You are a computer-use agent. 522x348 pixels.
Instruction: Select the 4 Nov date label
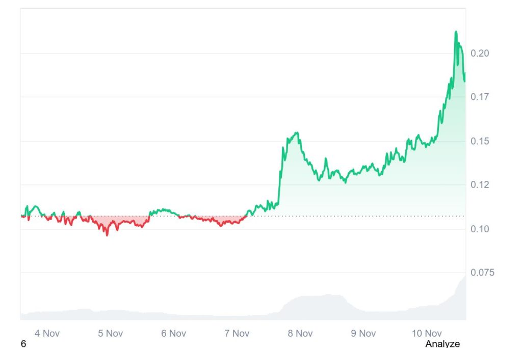pos(47,333)
